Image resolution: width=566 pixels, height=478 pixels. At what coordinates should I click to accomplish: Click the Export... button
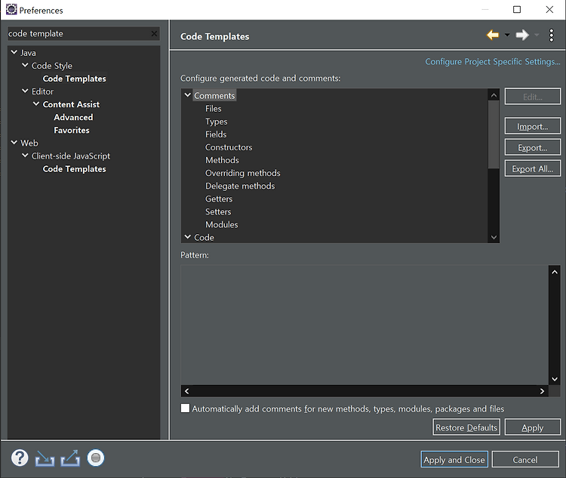(533, 147)
